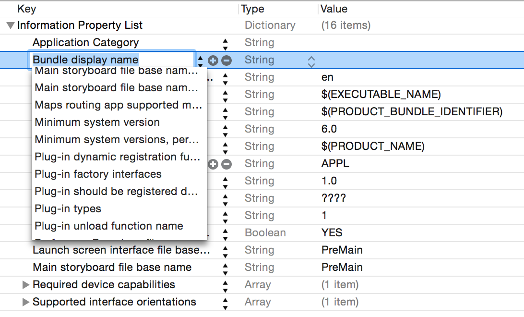The width and height of the screenshot is (524, 317).
Task: Choose Plug-in factory interfaces from the list
Action: click(98, 174)
